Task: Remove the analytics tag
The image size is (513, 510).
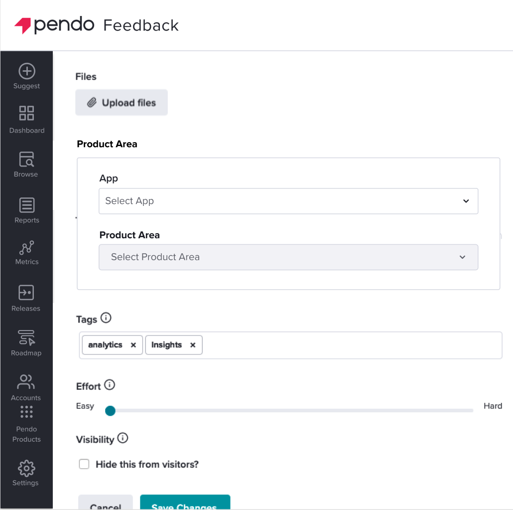Action: coord(133,345)
